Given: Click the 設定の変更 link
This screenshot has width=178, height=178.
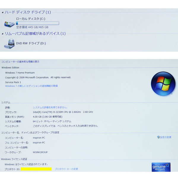Looking at the screenshot, I should pyautogui.click(x=166, y=137).
